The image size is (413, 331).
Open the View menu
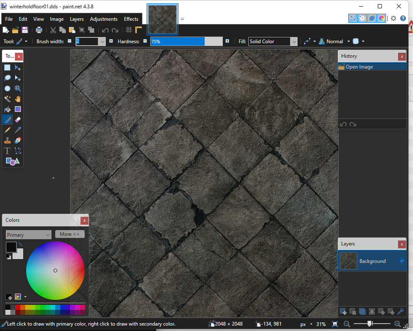click(39, 19)
